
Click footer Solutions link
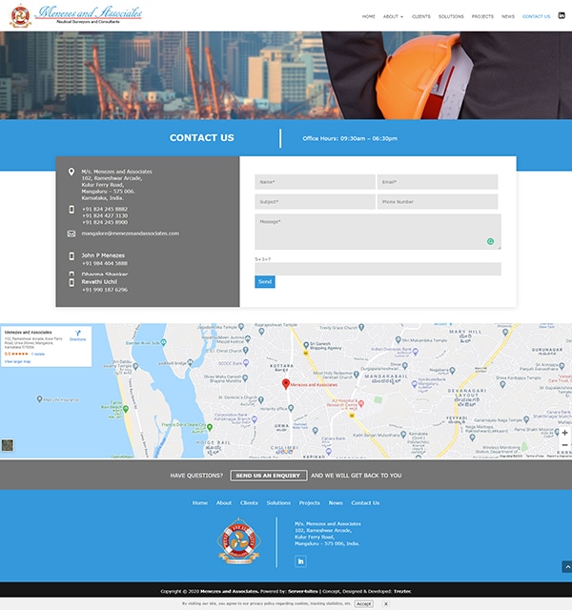coord(278,502)
